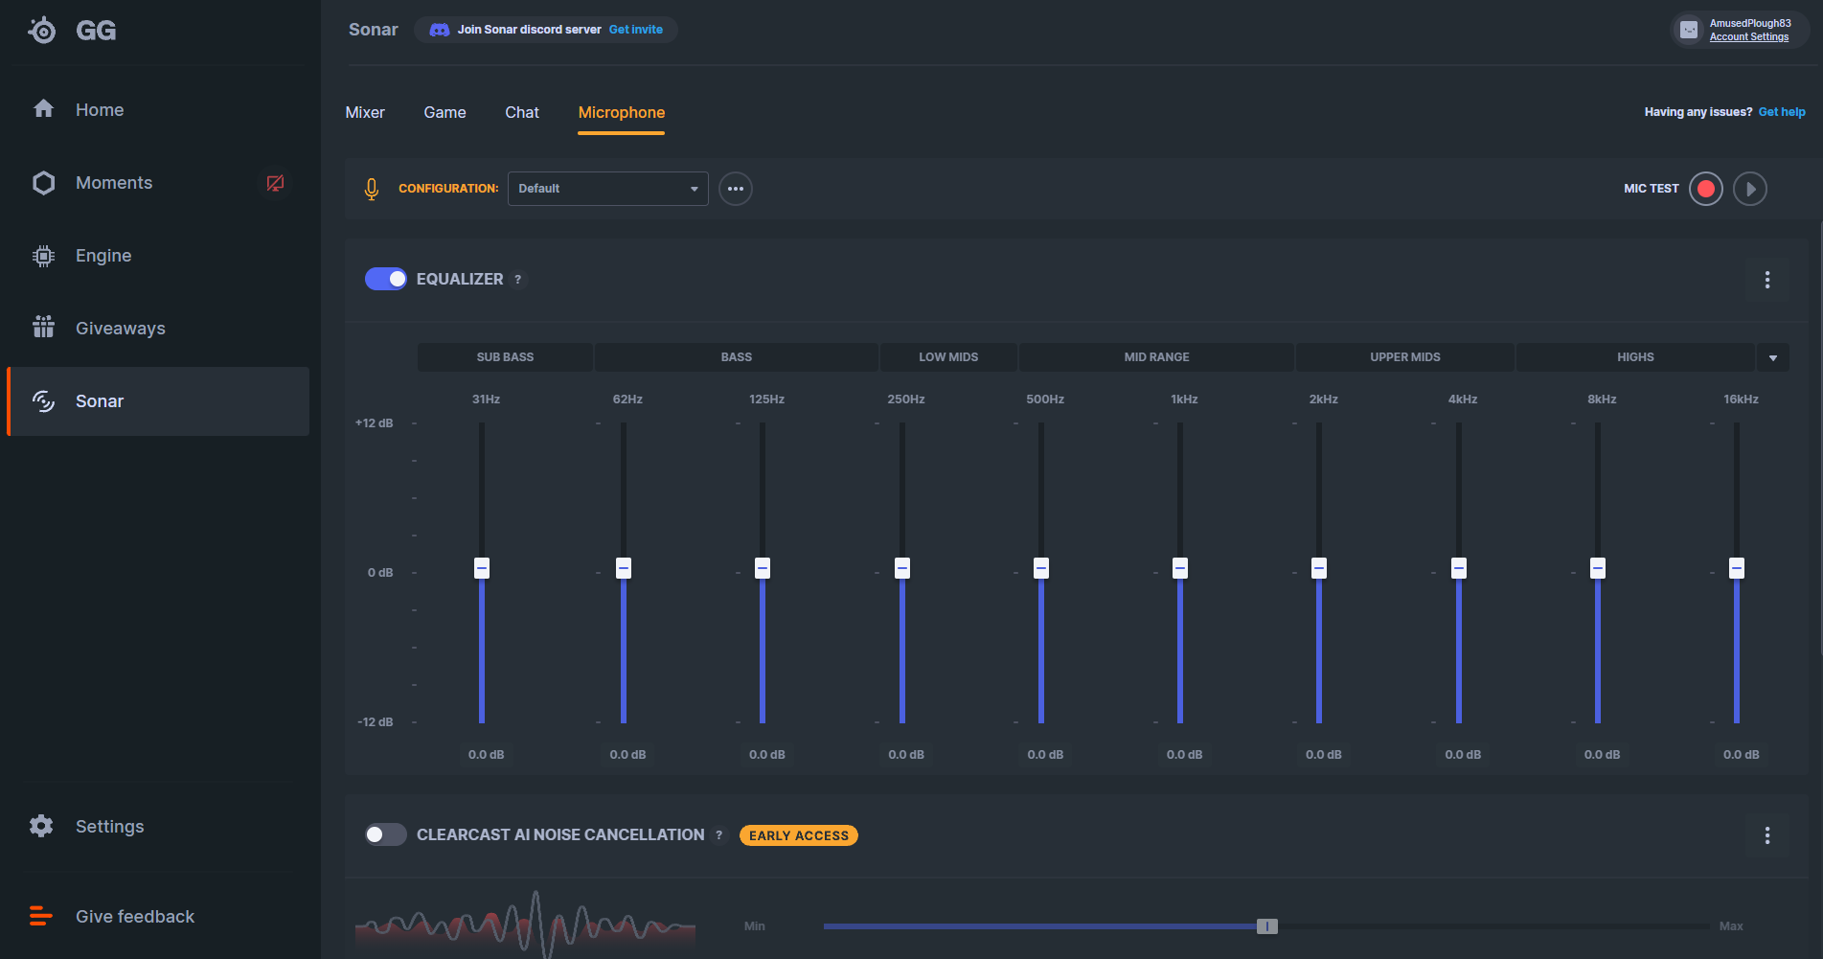Enable ClearCast AI Noise Cancellation toggle
This screenshot has height=959, width=1823.
coord(386,834)
